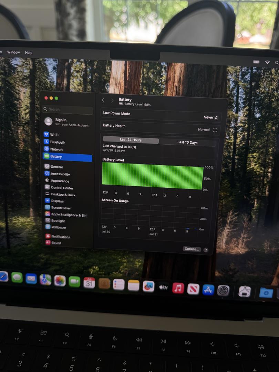Click the Wi-Fi status icon in the menu bar
This screenshot has width=279, height=372.
click(x=267, y=62)
